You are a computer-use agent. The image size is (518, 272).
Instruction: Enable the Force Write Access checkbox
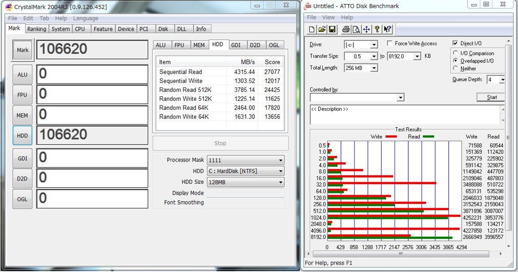390,44
